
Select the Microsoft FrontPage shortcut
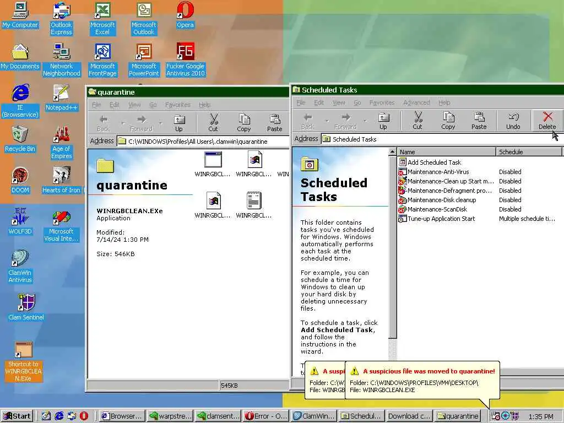[102, 59]
